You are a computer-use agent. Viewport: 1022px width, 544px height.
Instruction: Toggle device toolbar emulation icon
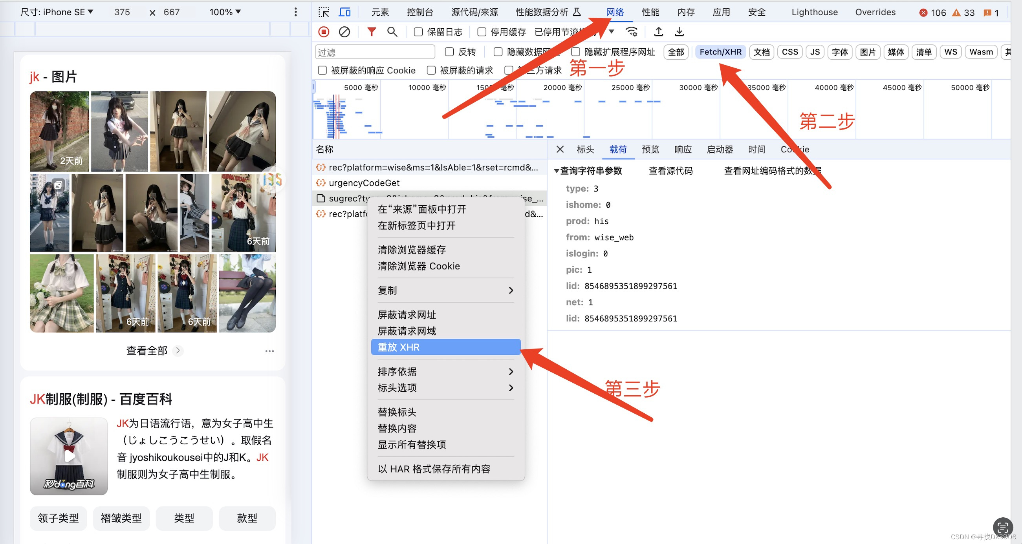tap(344, 12)
